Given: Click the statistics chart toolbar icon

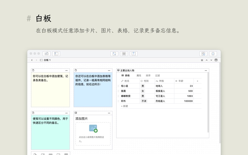Looking at the screenshot, I should [46, 54].
